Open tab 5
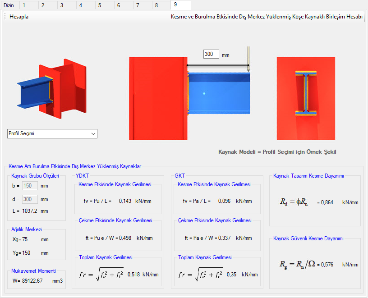368x298 pixels. pyautogui.click(x=105, y=5)
